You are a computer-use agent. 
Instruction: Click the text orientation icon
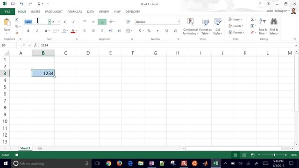(x=111, y=22)
